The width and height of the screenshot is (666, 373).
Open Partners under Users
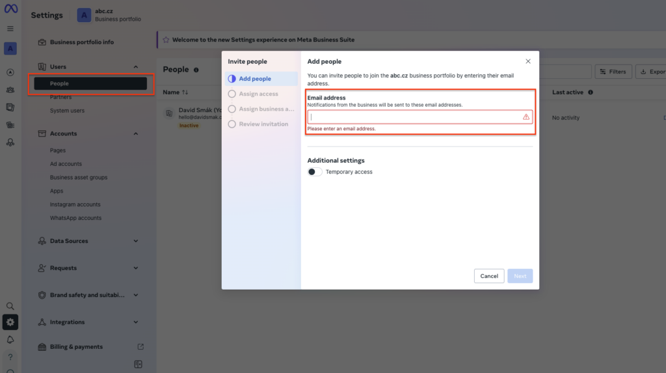[x=60, y=97]
